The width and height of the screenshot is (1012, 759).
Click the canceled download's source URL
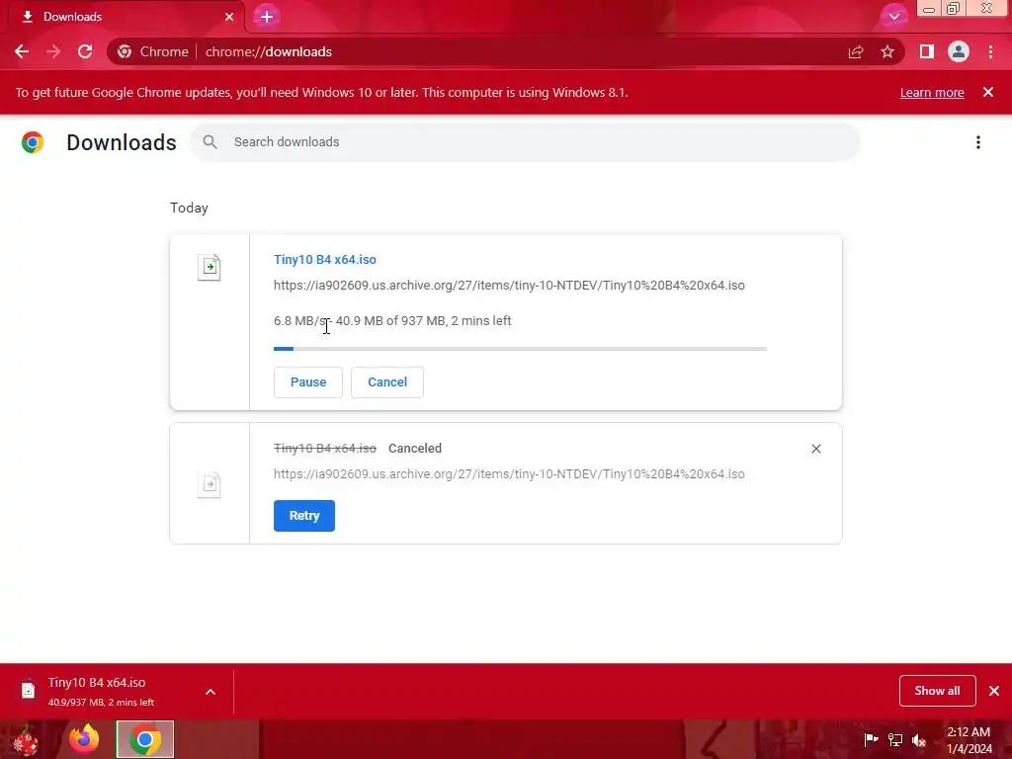point(509,473)
